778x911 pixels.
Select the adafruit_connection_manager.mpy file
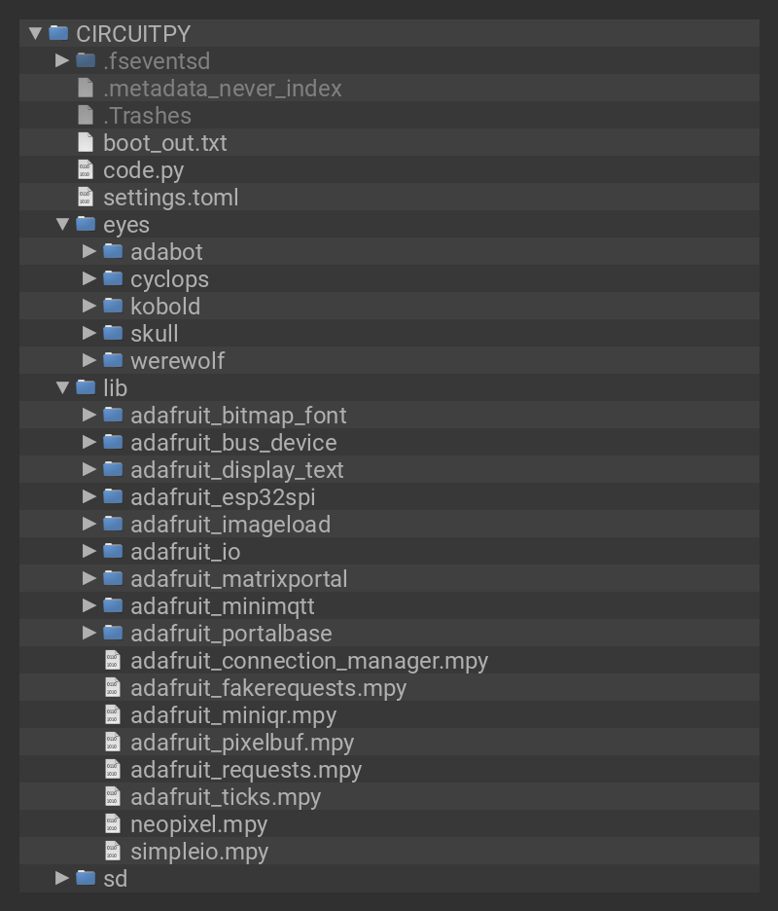[308, 661]
